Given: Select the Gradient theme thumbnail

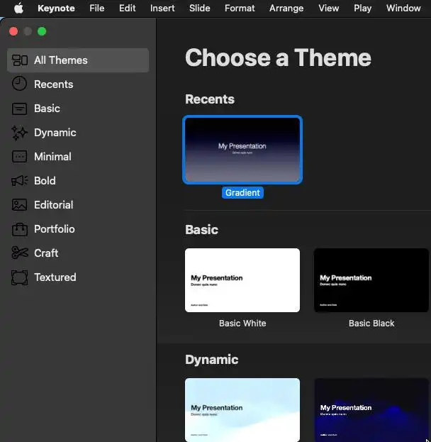Looking at the screenshot, I should (242, 150).
